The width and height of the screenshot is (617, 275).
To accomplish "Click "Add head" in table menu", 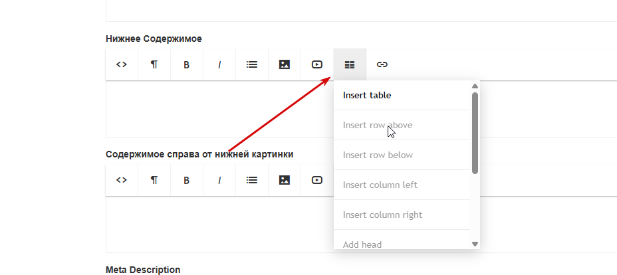I will pos(362,244).
